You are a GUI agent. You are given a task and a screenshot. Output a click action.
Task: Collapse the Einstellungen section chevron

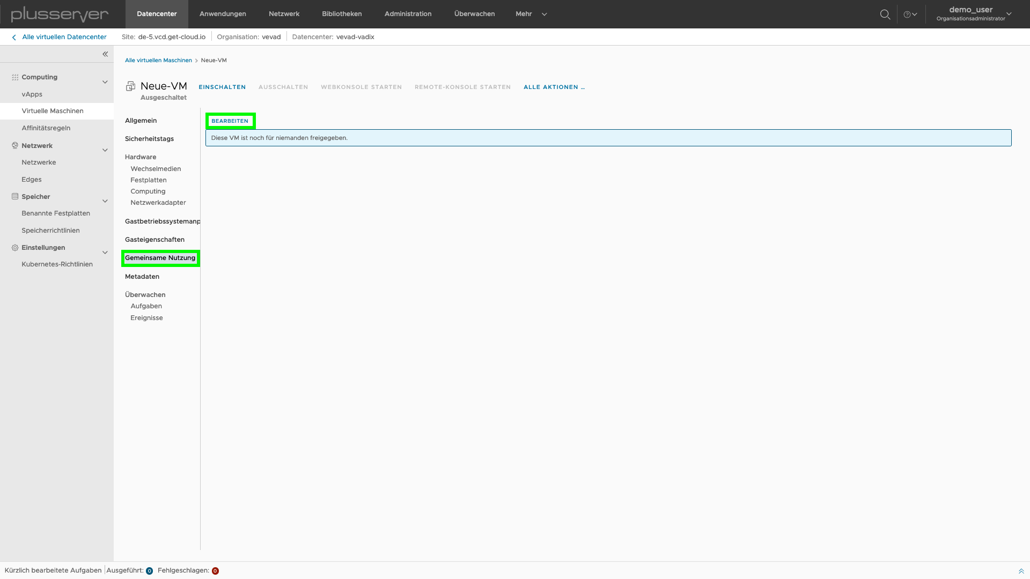pyautogui.click(x=105, y=253)
